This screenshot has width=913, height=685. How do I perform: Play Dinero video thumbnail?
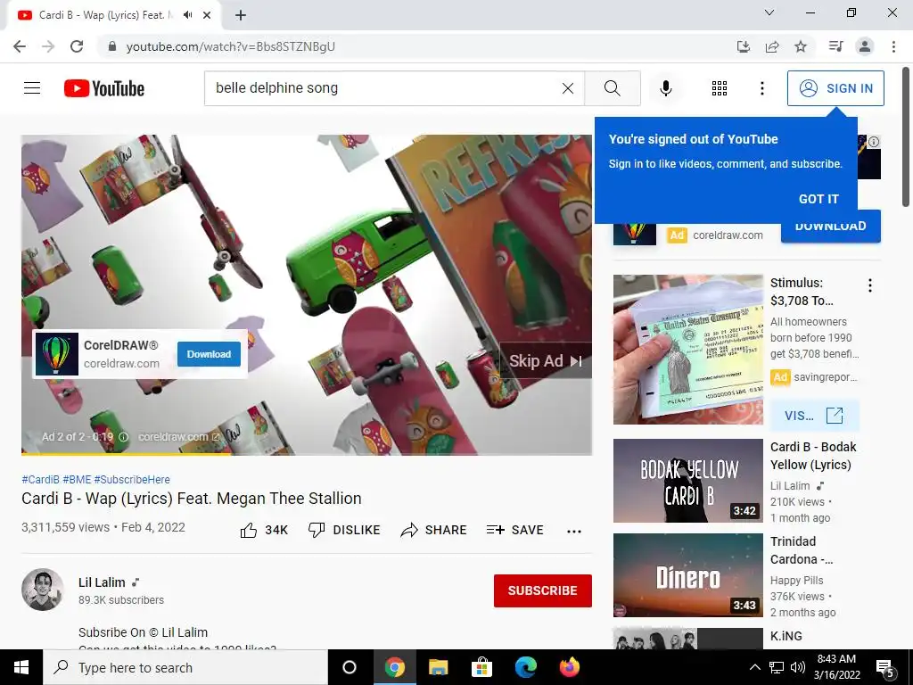click(x=687, y=575)
